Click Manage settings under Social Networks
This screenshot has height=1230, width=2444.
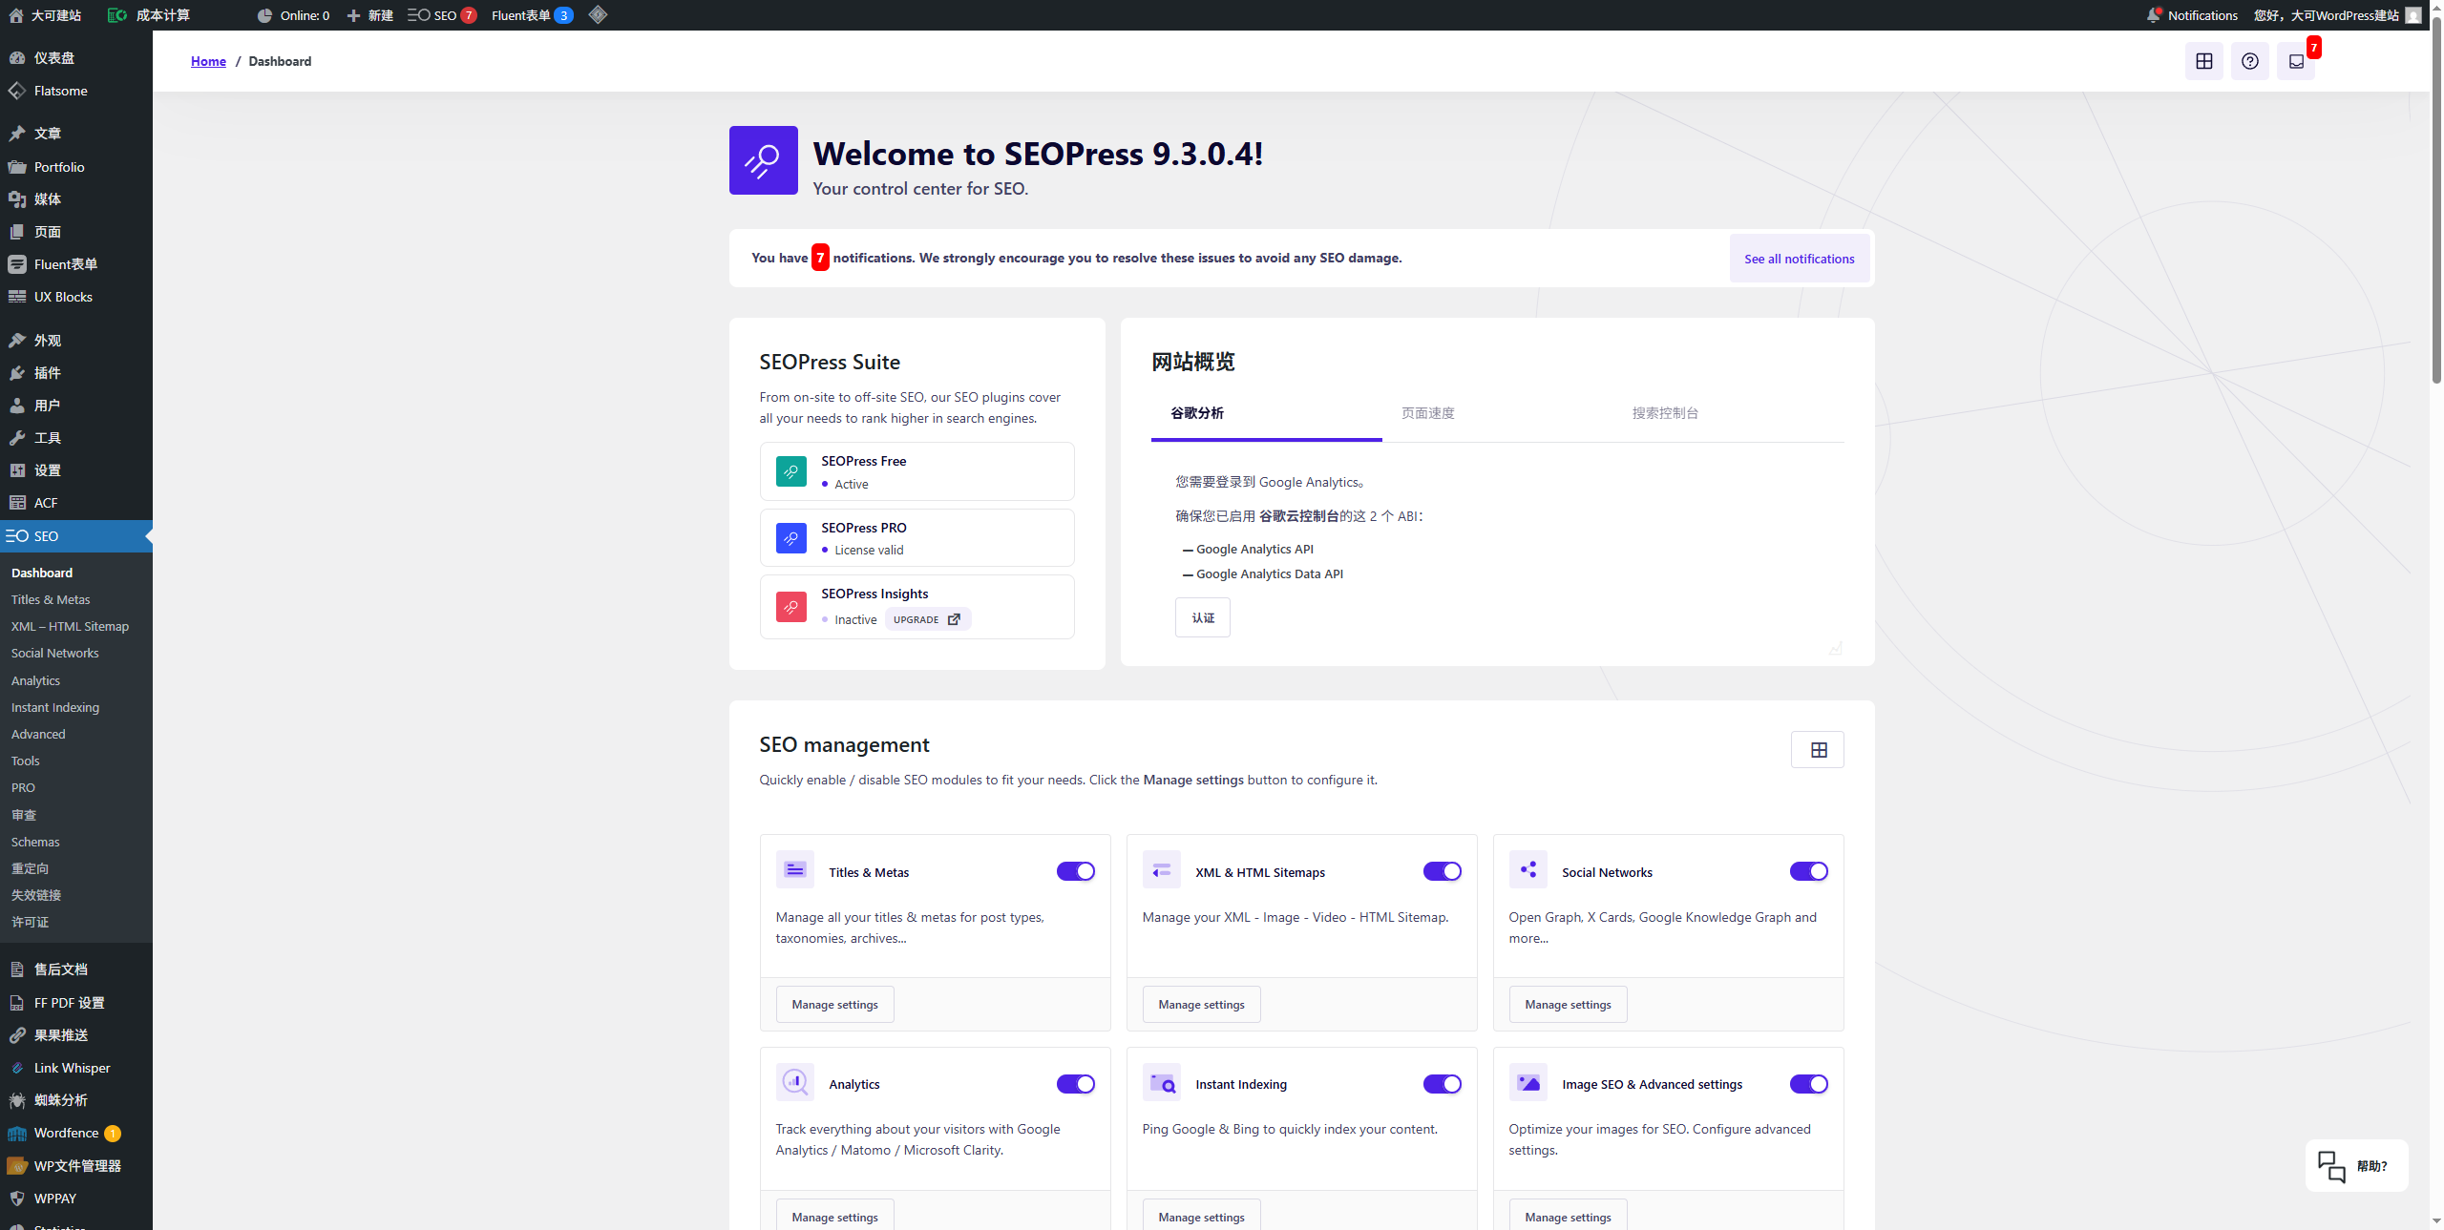click(x=1568, y=1004)
